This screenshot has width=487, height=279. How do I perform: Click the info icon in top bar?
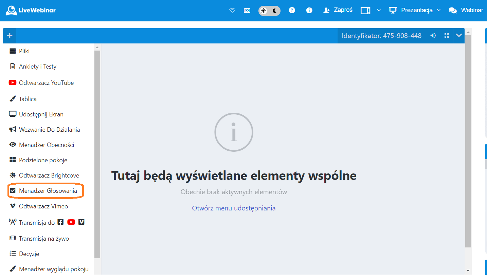point(309,10)
